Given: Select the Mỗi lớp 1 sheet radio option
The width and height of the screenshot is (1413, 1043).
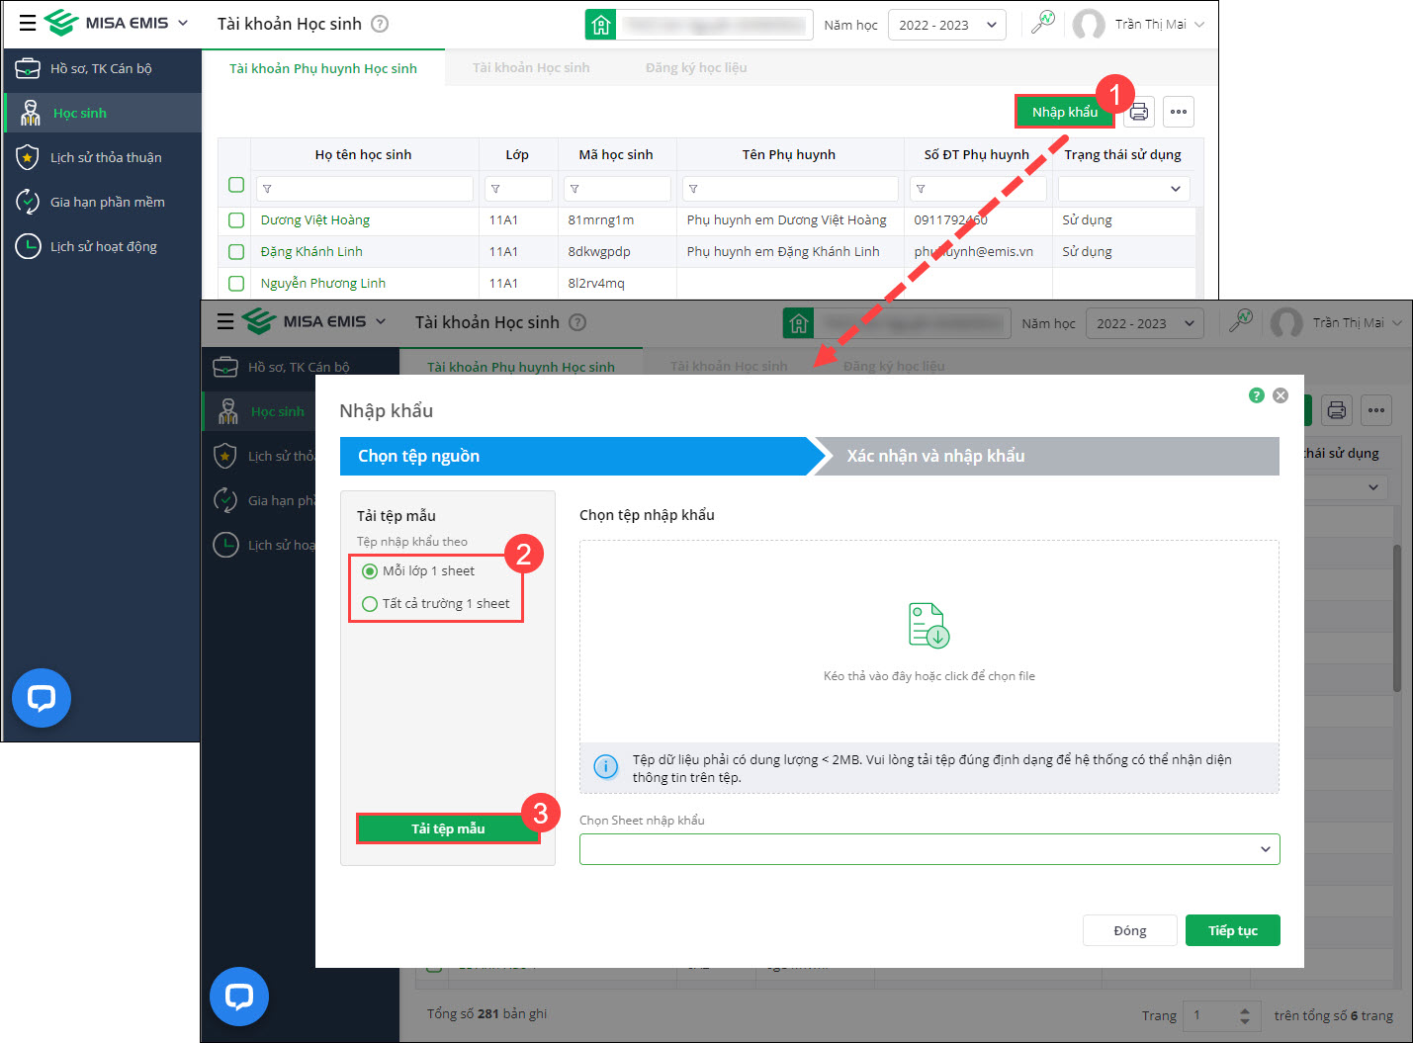Looking at the screenshot, I should pos(370,571).
